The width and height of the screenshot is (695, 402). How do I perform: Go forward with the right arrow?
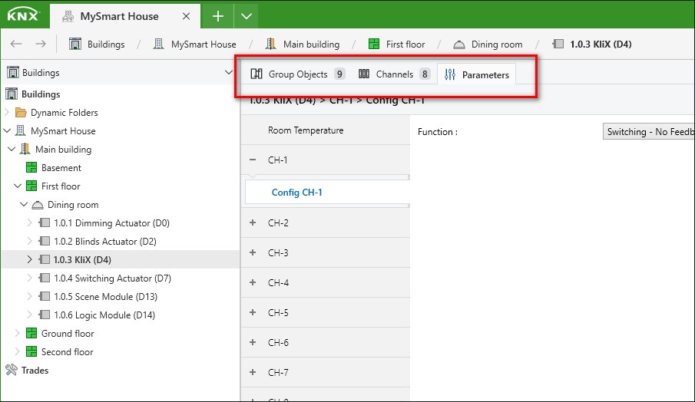[x=41, y=44]
